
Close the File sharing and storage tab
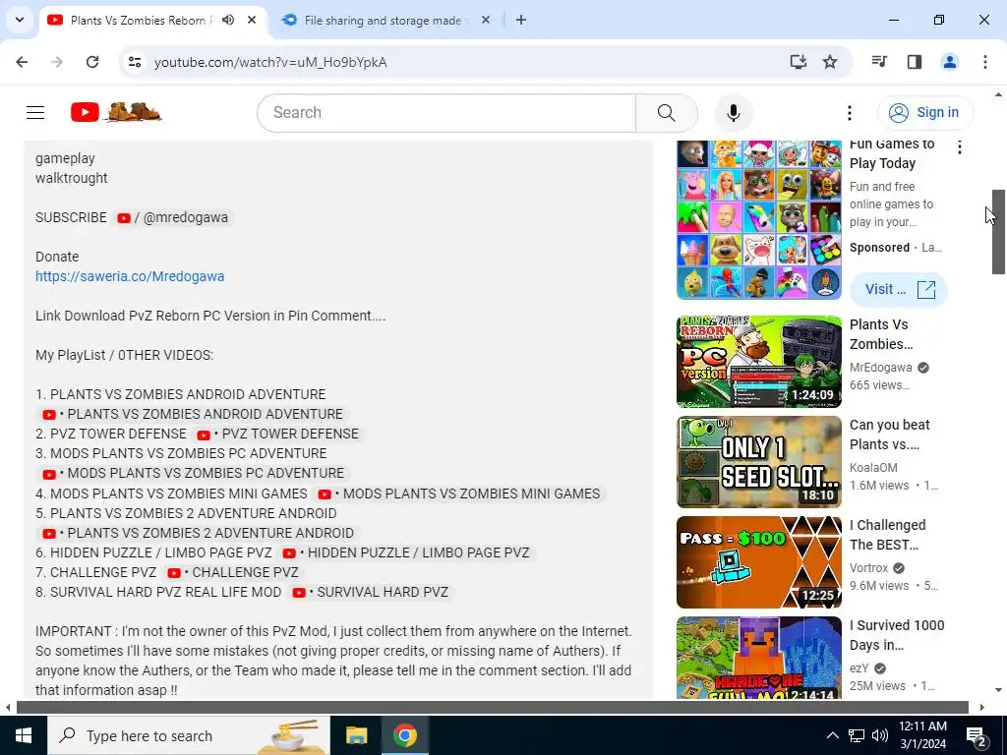point(486,20)
